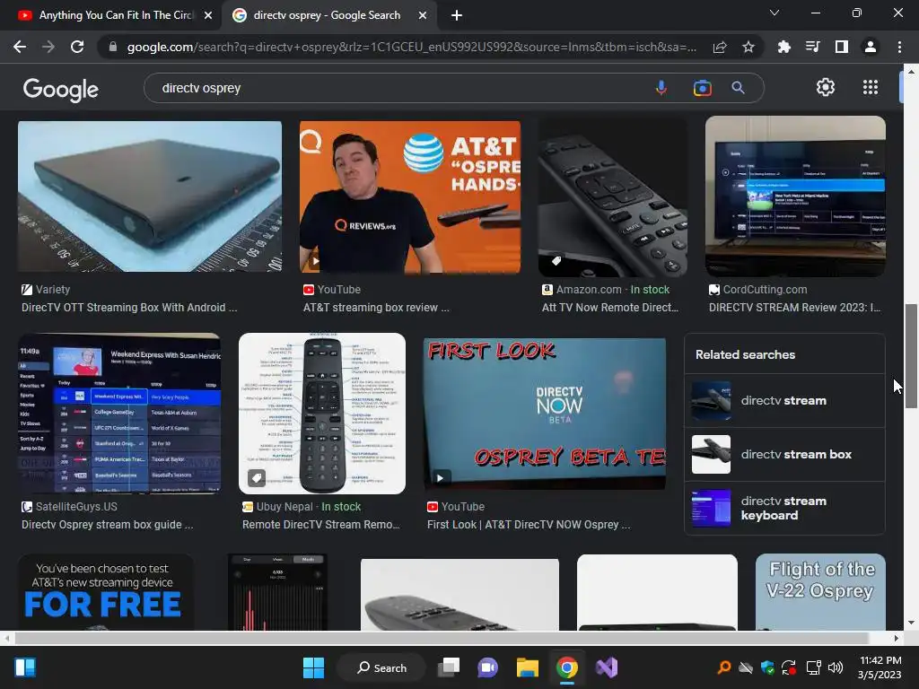Go back with the browser back arrow
This screenshot has height=689, width=919.
point(20,47)
